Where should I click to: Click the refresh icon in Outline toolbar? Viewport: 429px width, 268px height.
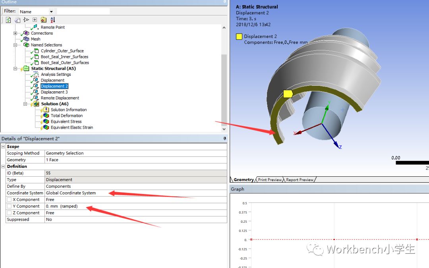(8, 20)
